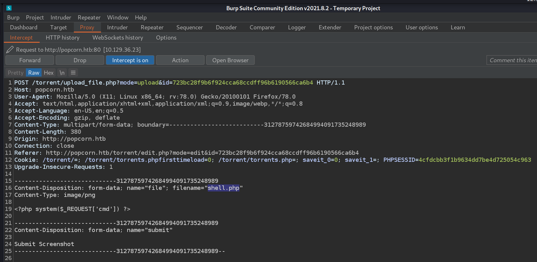This screenshot has height=262, width=537.
Task: Forward the intercepted request
Action: pyautogui.click(x=30, y=60)
